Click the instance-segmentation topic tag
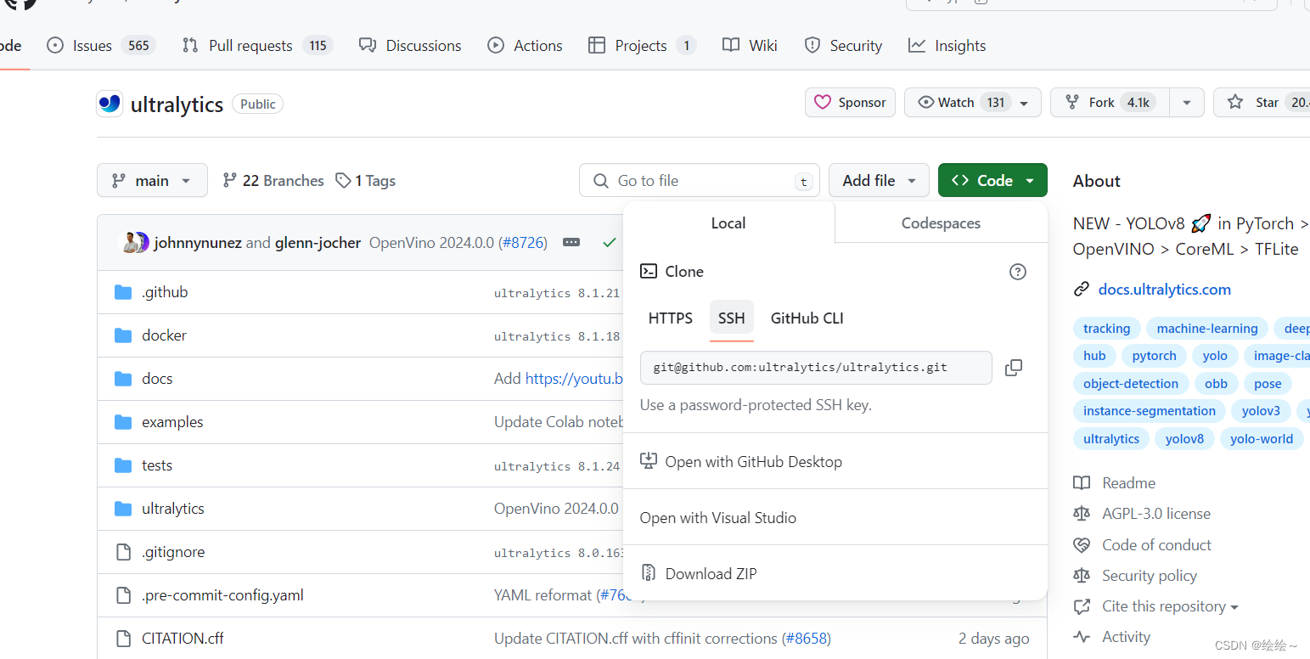 [x=1150, y=411]
